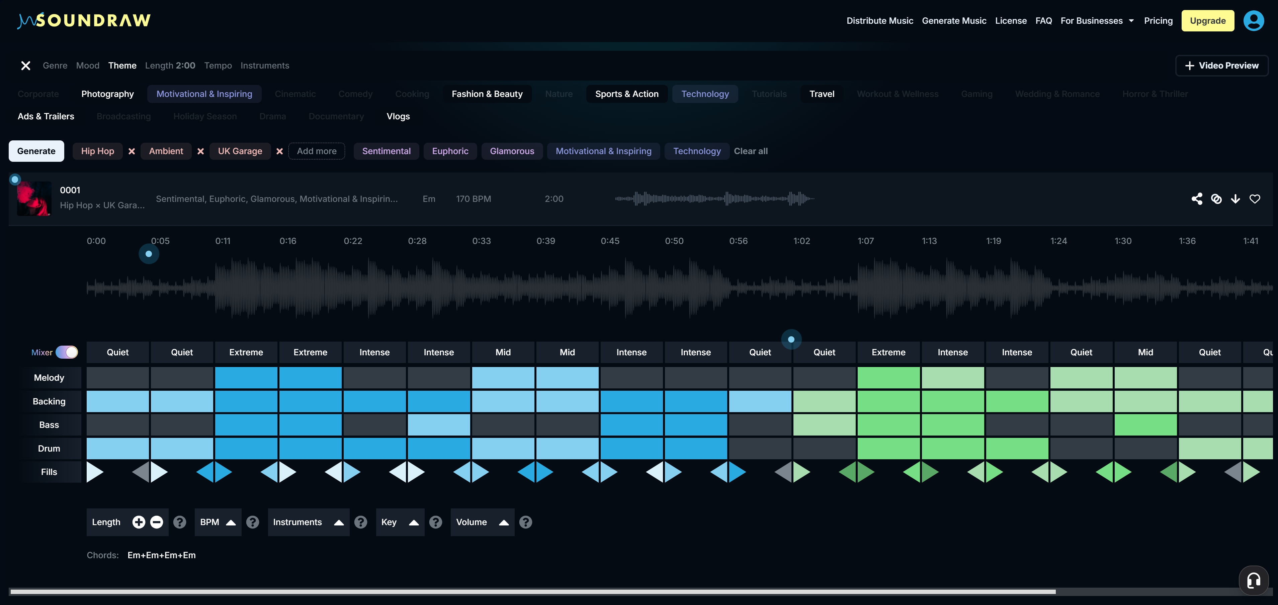Click the Upgrade button
The width and height of the screenshot is (1278, 605).
1208,20
